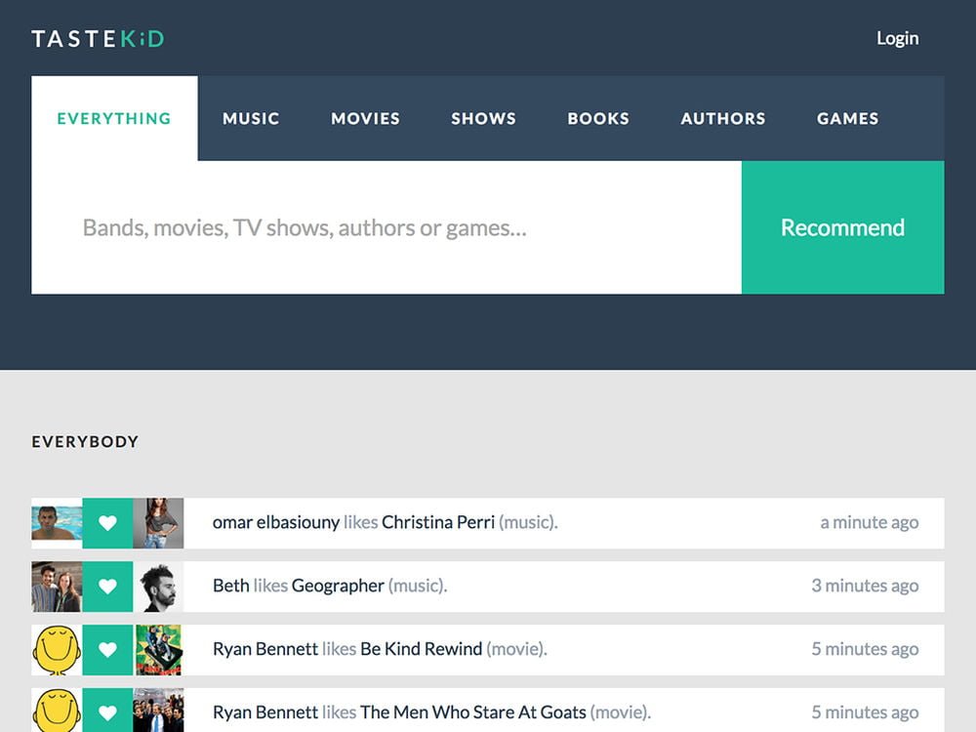Image resolution: width=976 pixels, height=732 pixels.
Task: Open omar elbasiouny's swimming avatar
Action: pyautogui.click(x=57, y=523)
